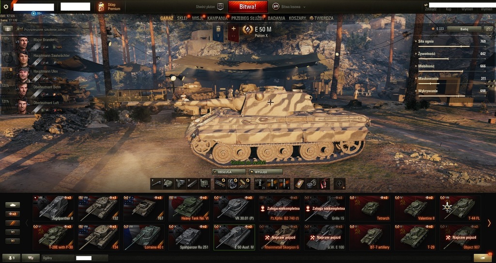Toggle the premium orange stripe filter
This screenshot has width=496, height=263.
pyautogui.click(x=13, y=223)
